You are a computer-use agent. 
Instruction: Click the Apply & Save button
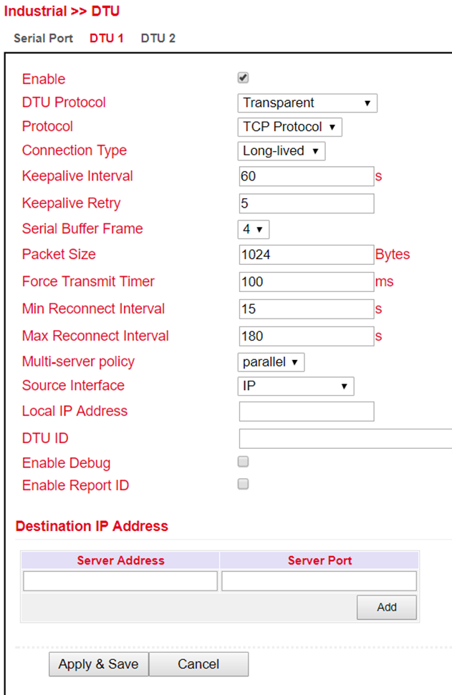[x=98, y=664]
